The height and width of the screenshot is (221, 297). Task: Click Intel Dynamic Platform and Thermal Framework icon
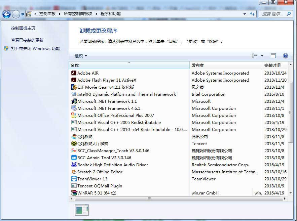pos(74,94)
